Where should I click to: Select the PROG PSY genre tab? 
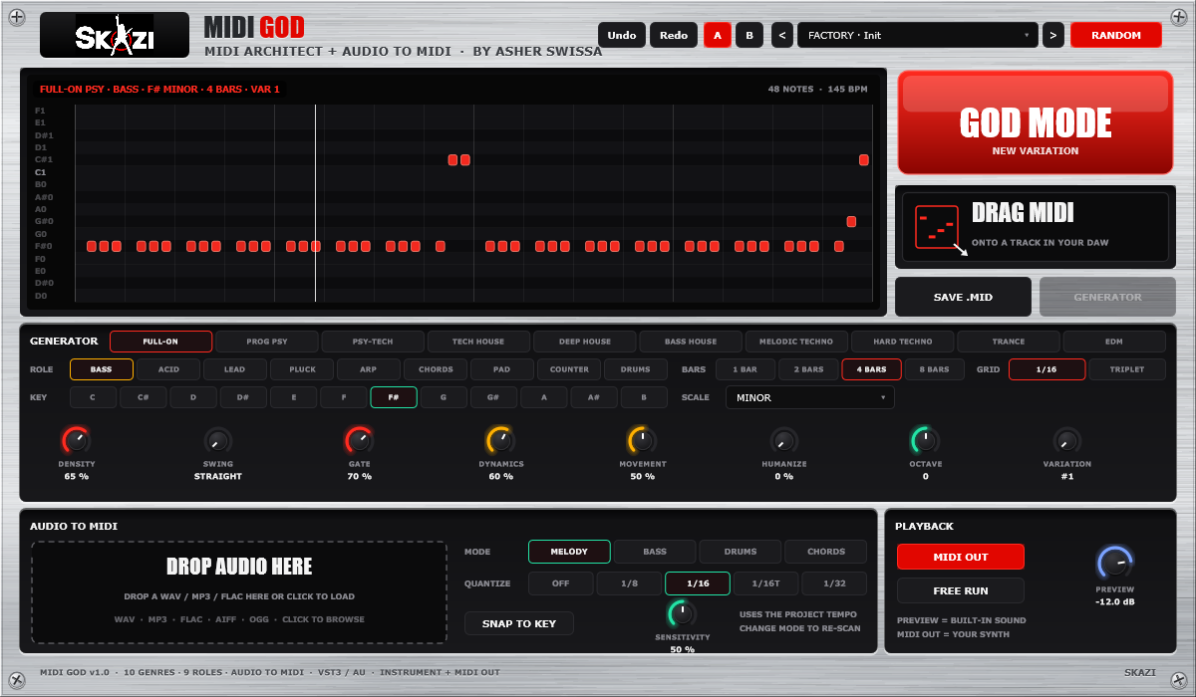point(267,342)
